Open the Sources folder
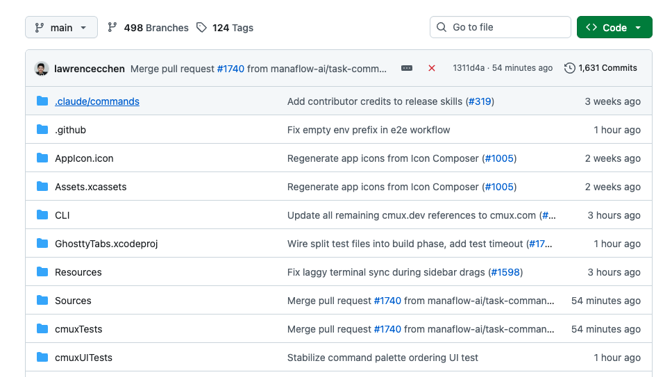The height and width of the screenshot is (377, 672). [73, 301]
